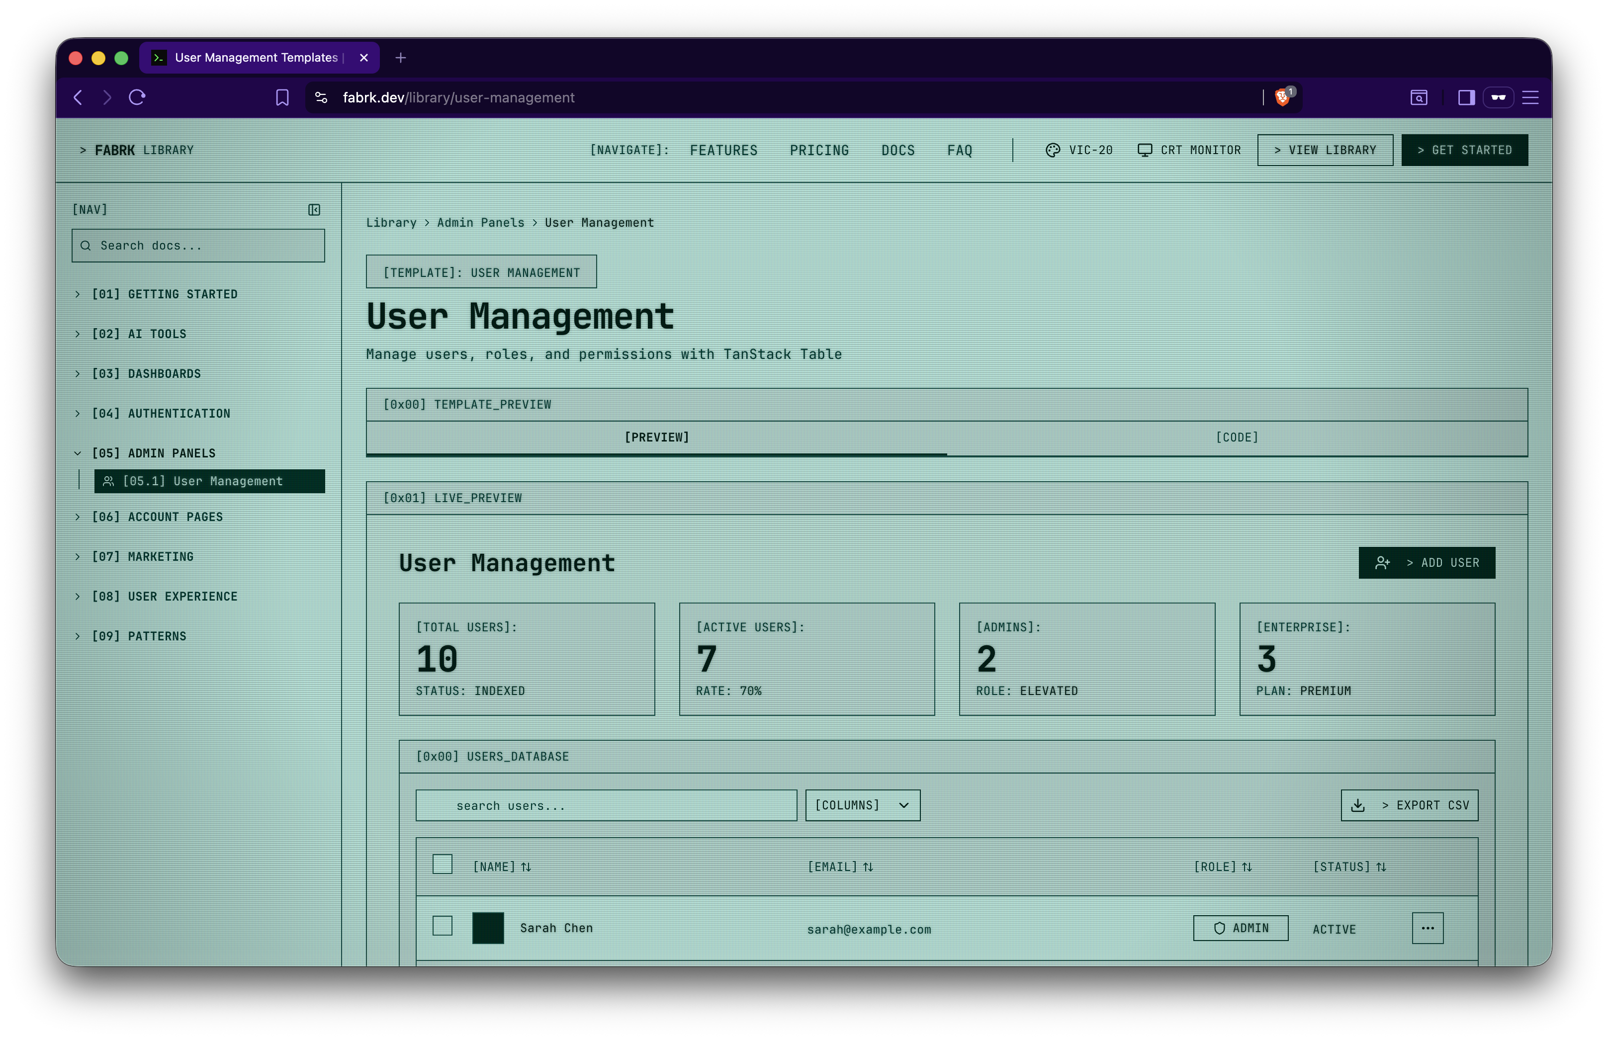Screen dimensions: 1608x1040
Task: Click the VIC-20 palette theme icon
Action: click(1053, 149)
